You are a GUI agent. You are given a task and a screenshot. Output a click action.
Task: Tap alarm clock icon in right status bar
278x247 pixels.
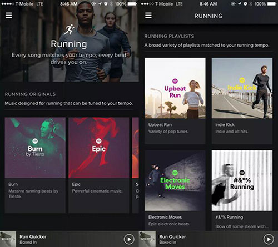point(245,3)
